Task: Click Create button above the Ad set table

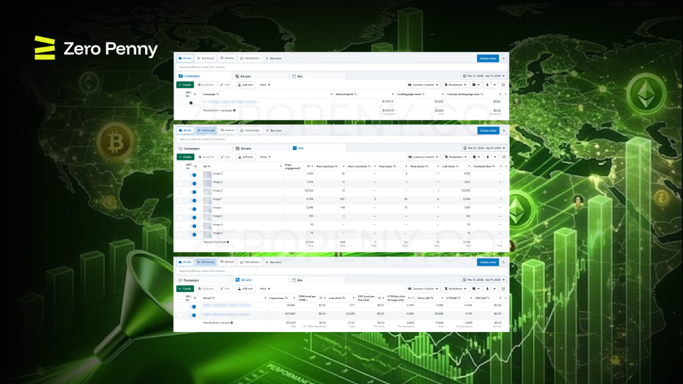Action: point(185,288)
